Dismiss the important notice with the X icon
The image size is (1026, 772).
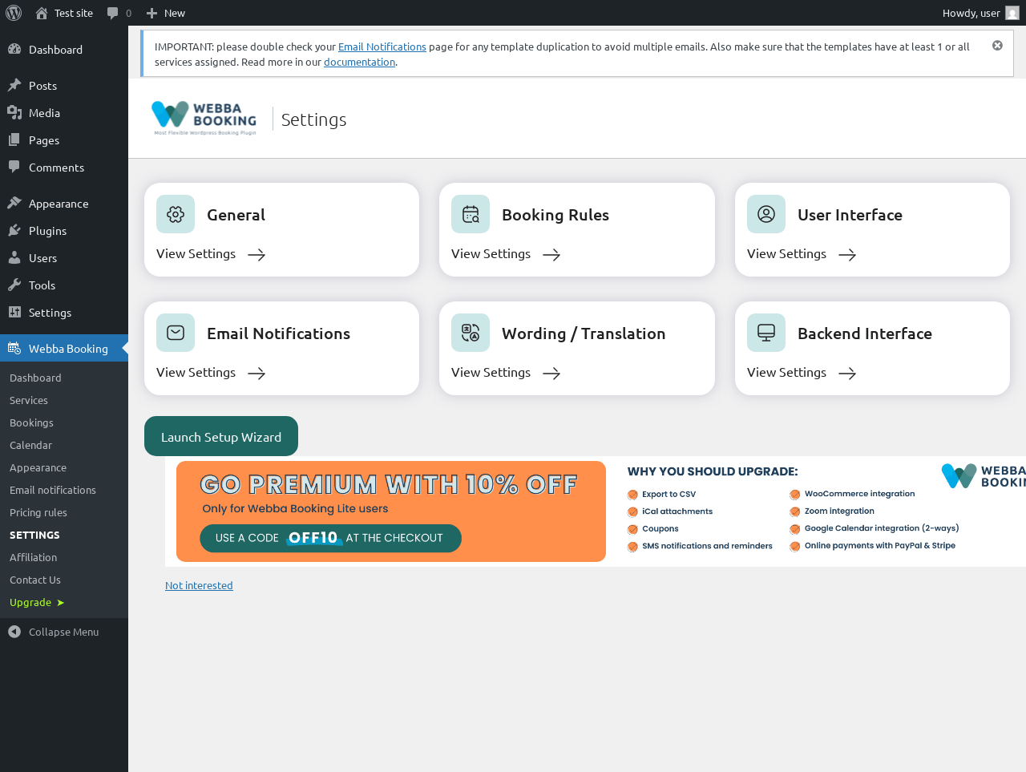[997, 46]
